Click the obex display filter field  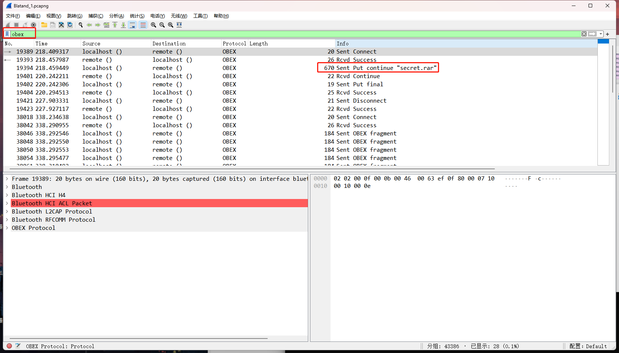tap(296, 34)
